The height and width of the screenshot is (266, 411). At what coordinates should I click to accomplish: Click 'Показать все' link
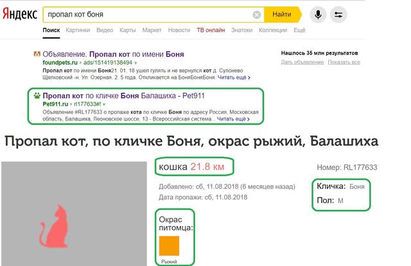[x=344, y=62]
